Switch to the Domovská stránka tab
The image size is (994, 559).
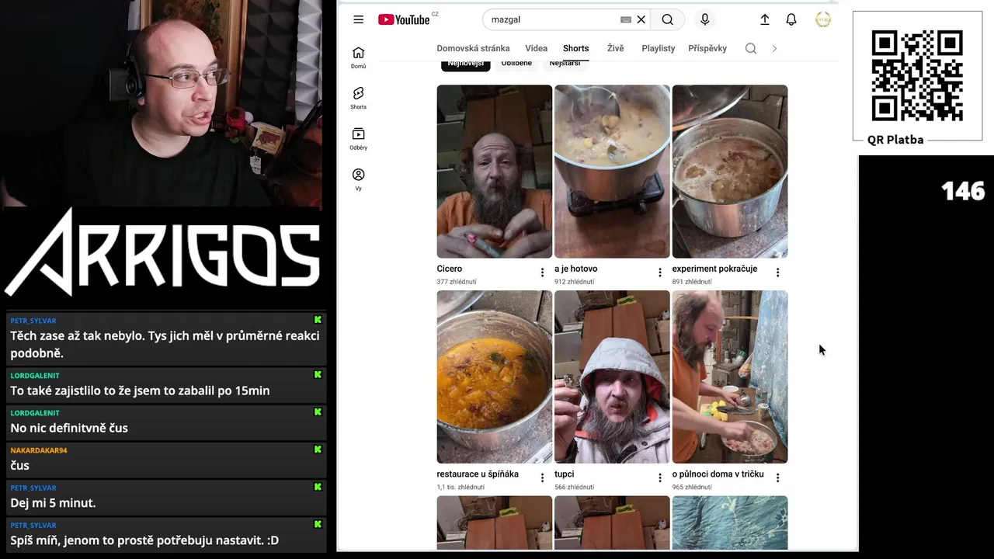click(473, 48)
